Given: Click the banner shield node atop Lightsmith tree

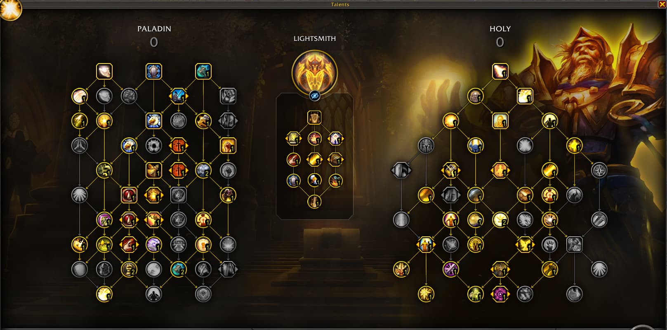Looking at the screenshot, I should 314,118.
